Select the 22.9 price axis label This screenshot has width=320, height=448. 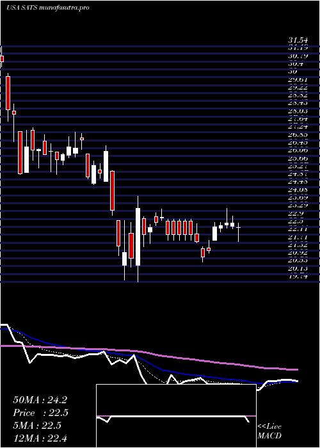click(x=296, y=213)
